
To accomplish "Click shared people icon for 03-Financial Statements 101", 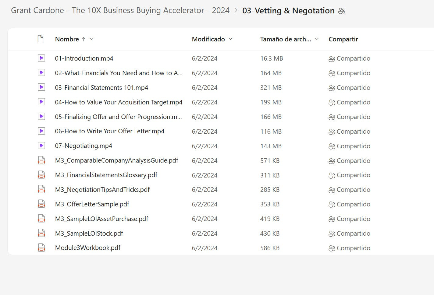I will click(332, 88).
